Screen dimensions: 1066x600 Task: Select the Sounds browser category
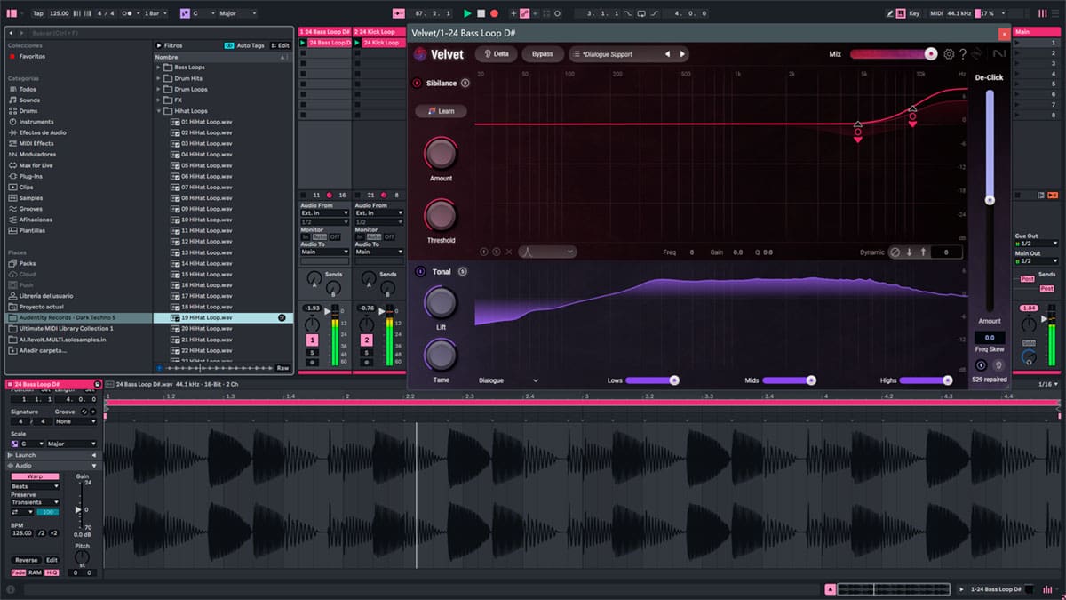(x=29, y=100)
